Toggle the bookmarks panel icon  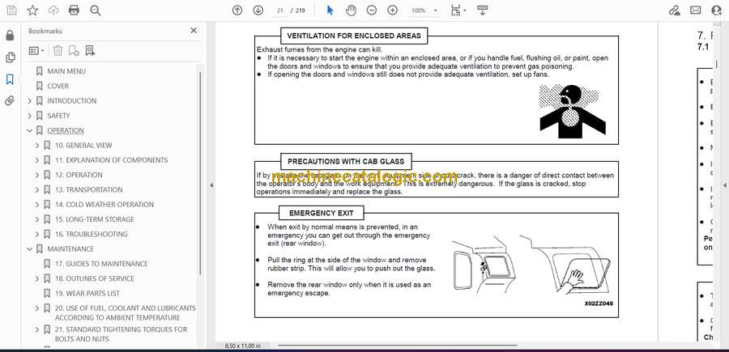coord(10,79)
